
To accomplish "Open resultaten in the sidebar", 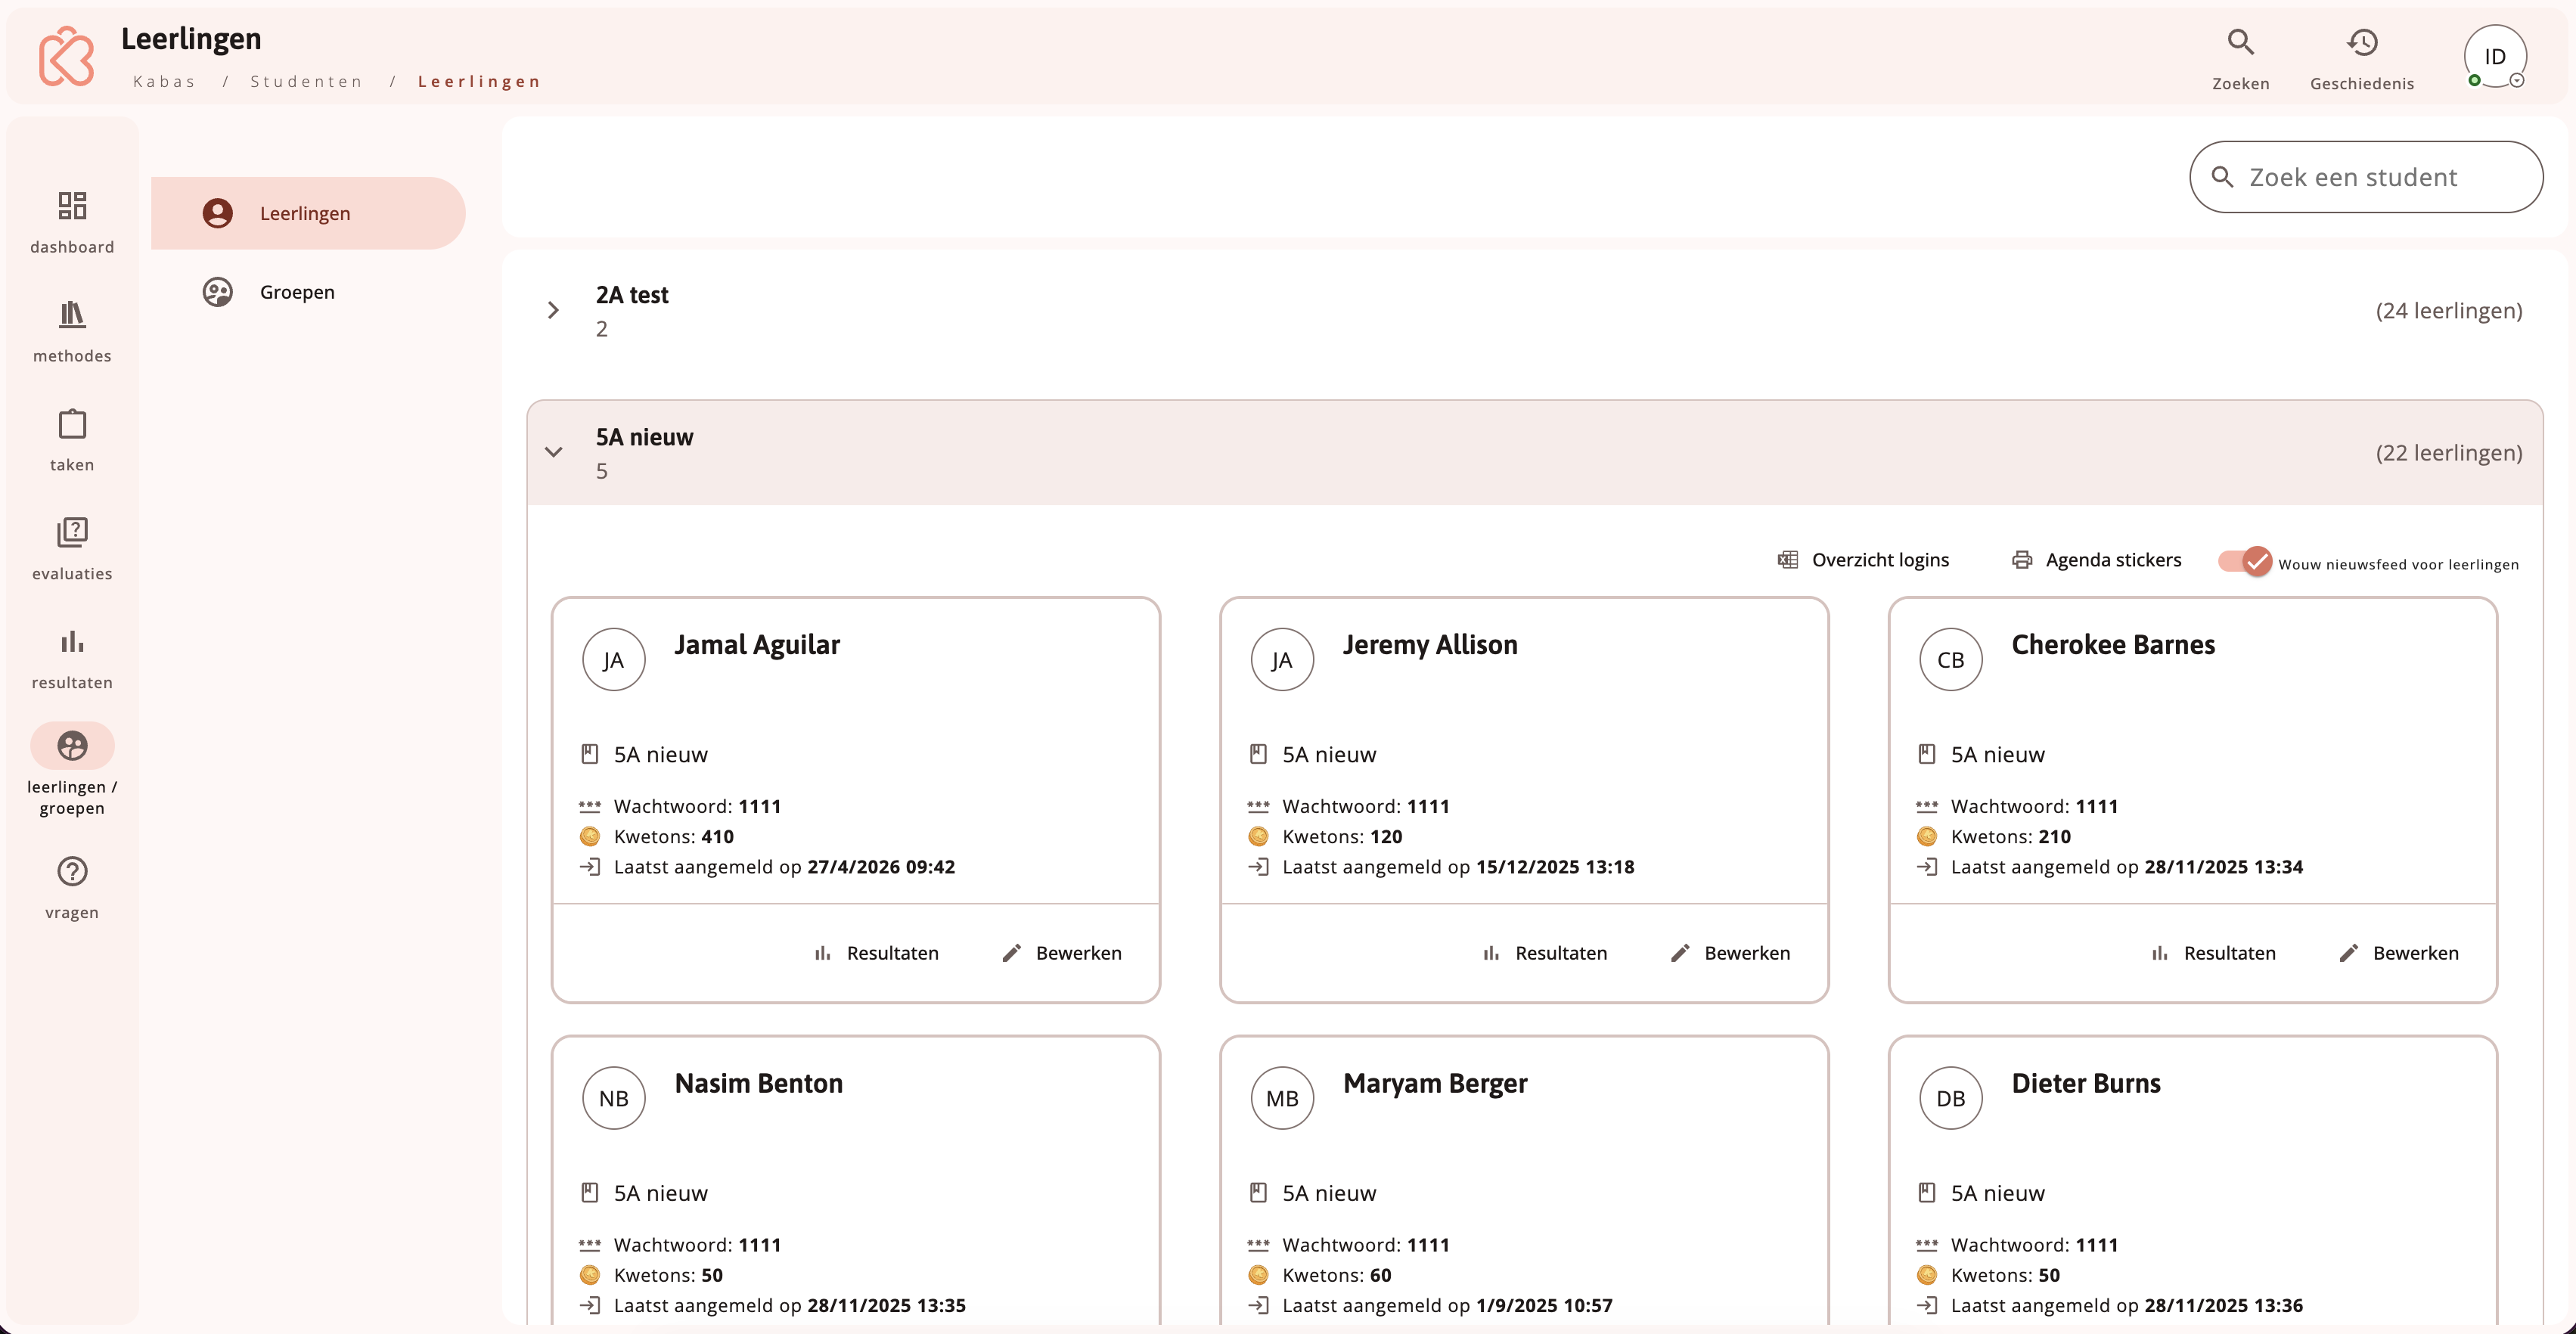I will pos(72,658).
